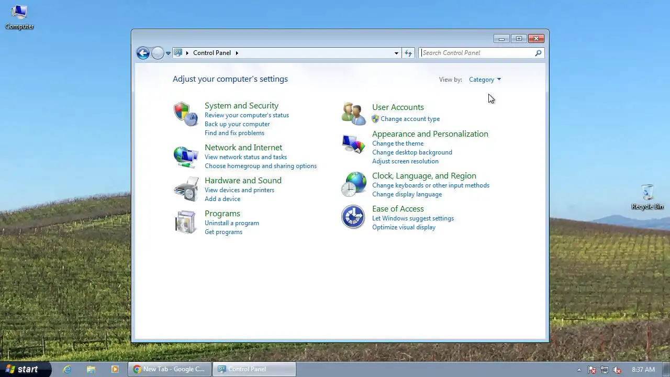The image size is (670, 377).
Task: Click in the Search Control Panel field
Action: tap(477, 53)
